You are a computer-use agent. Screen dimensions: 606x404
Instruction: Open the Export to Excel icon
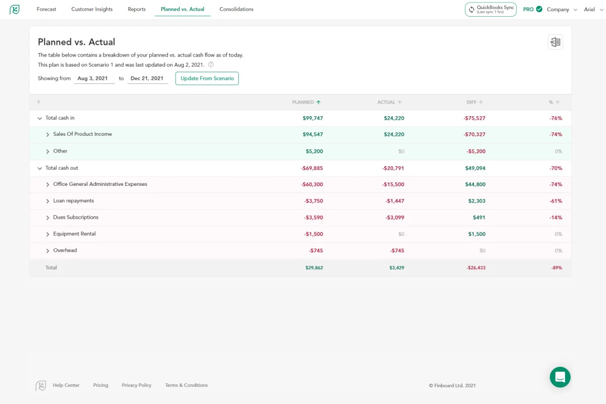pos(555,42)
